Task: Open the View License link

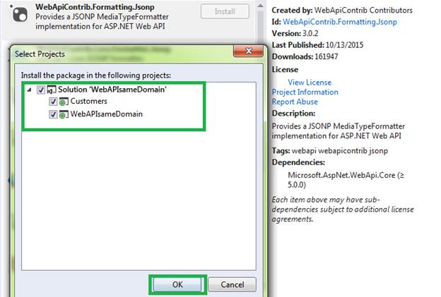Action: 310,83
